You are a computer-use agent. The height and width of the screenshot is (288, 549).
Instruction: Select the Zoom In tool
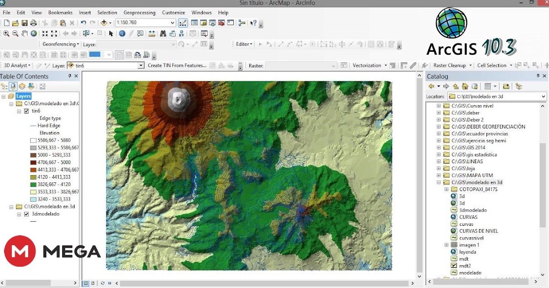7,33
